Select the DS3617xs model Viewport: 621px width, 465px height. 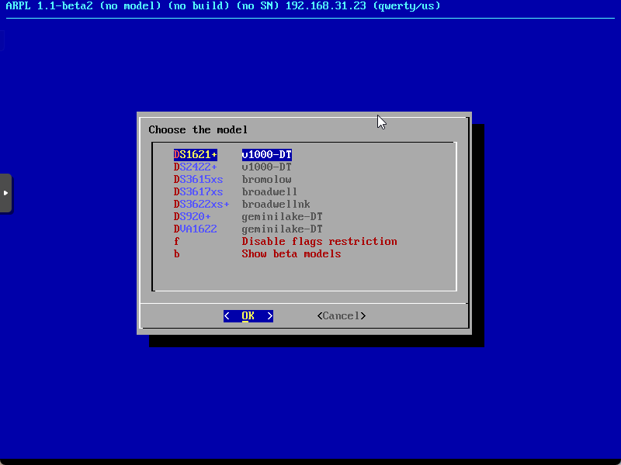point(199,192)
